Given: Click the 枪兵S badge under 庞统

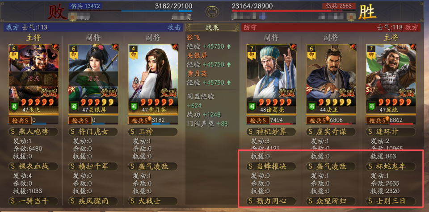Looking at the screenshot, I should pos(378,120).
